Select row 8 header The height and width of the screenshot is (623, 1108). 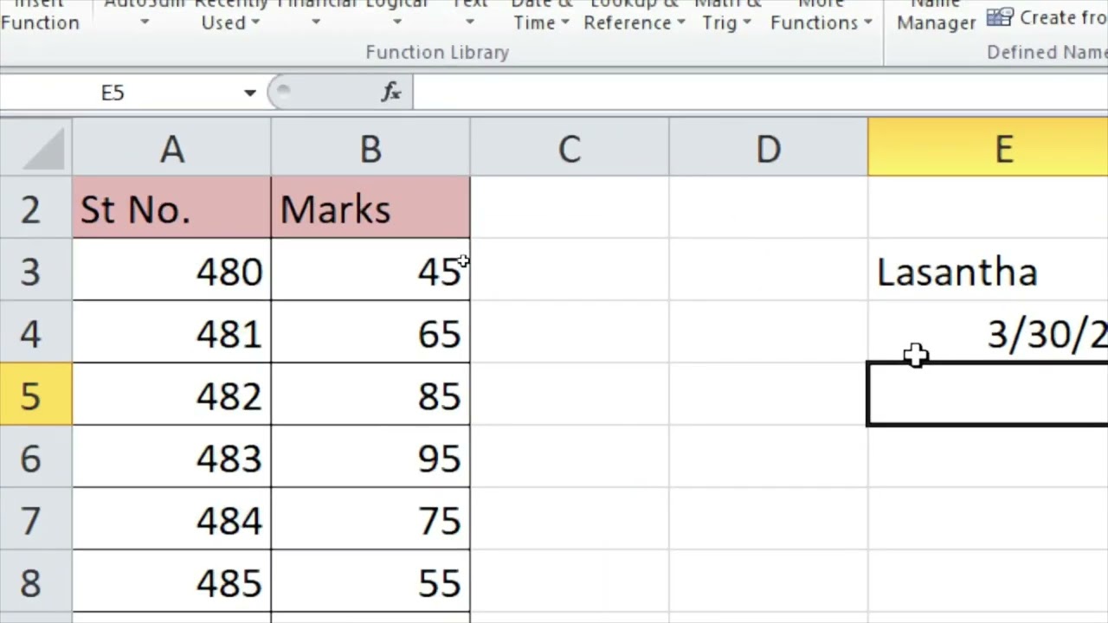(36, 581)
